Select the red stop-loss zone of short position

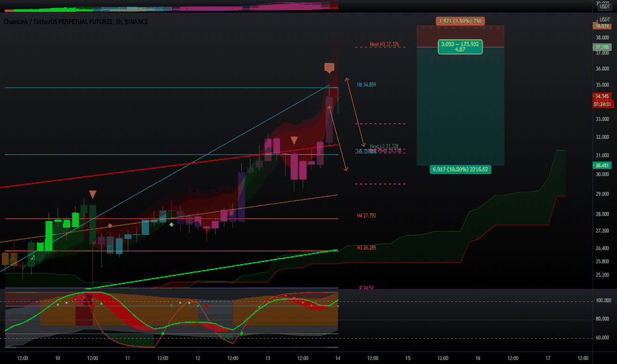click(460, 36)
